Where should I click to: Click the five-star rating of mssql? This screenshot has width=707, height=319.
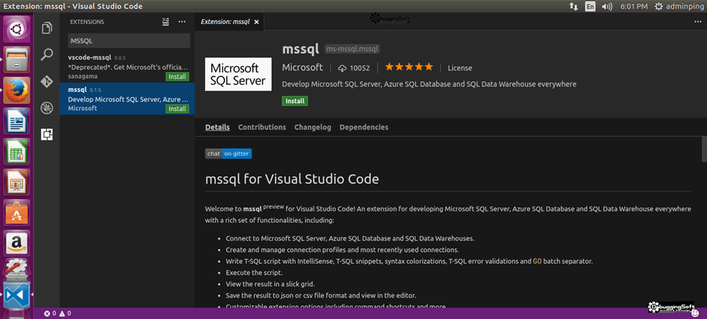(x=409, y=68)
